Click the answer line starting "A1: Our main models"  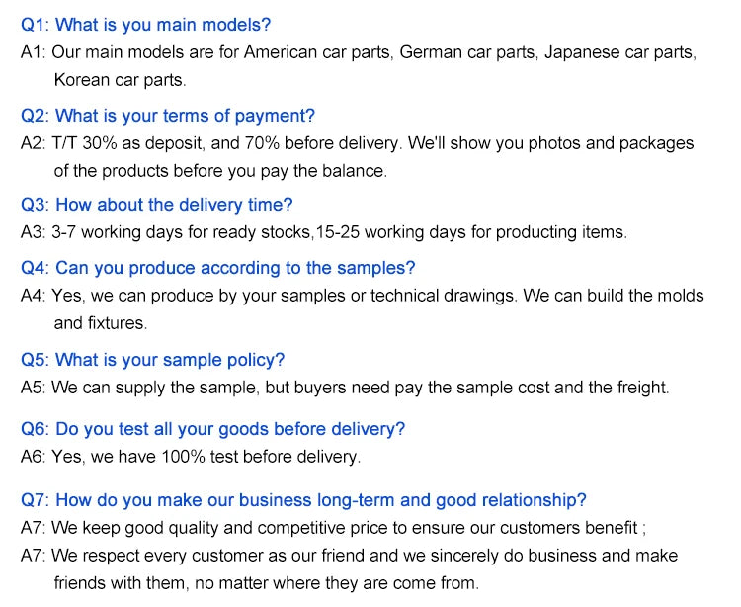click(x=358, y=52)
